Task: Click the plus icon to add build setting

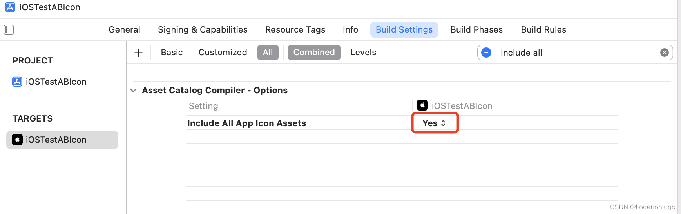Action: (138, 53)
